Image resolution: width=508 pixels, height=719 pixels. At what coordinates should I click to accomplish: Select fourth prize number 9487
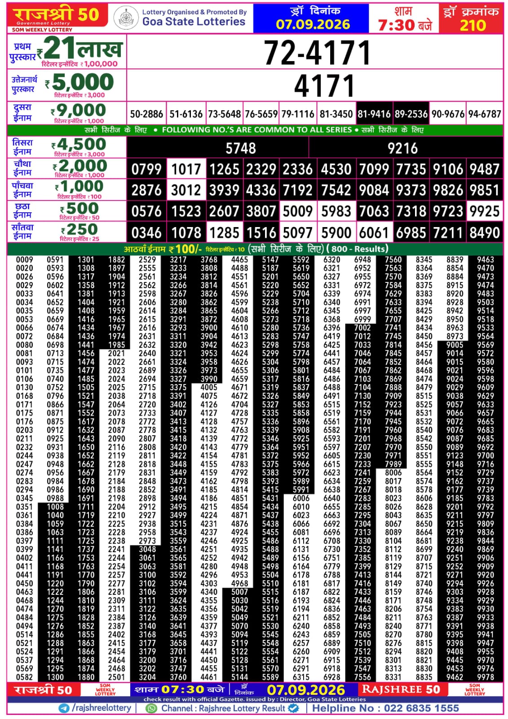click(x=485, y=170)
